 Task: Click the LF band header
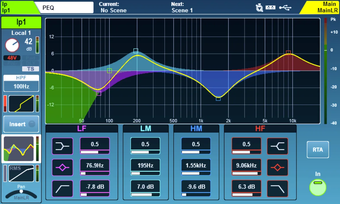point(82,129)
